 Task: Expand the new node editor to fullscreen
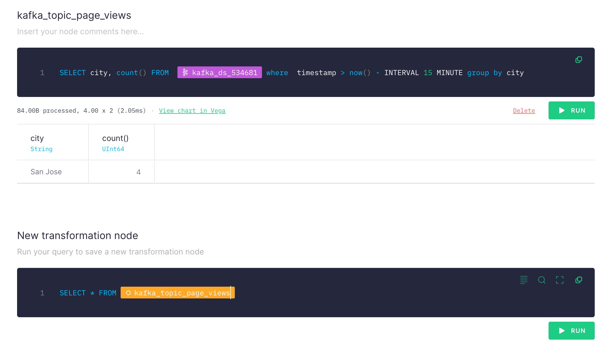(559, 280)
